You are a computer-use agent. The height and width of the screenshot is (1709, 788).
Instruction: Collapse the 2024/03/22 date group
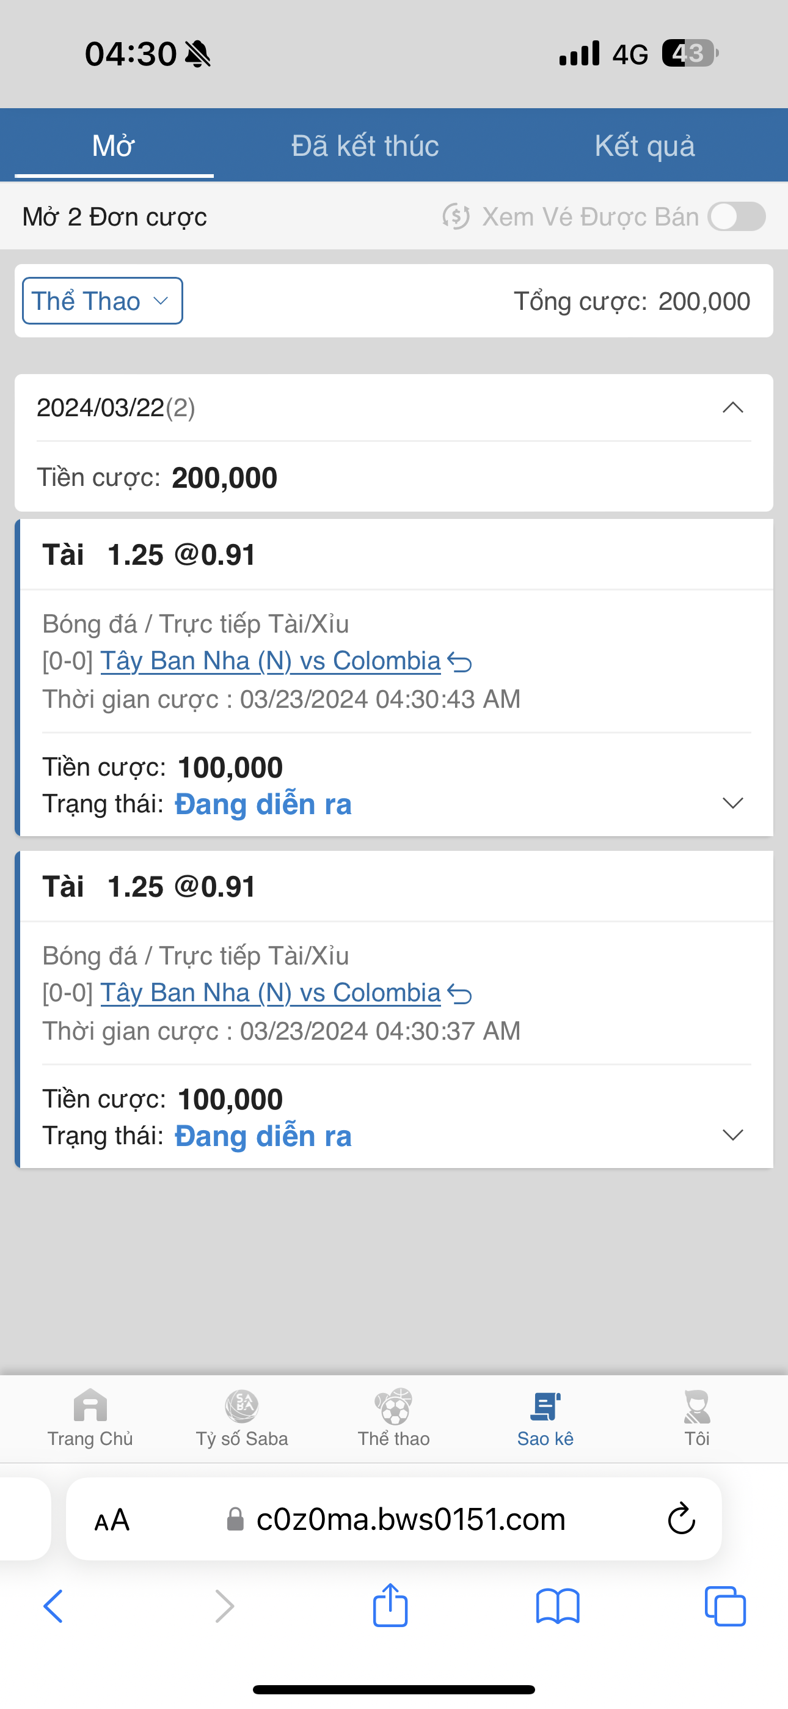tap(732, 407)
